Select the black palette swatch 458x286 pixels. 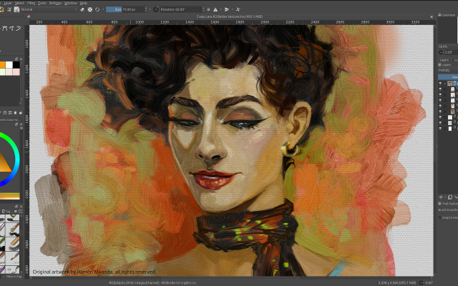[16, 65]
